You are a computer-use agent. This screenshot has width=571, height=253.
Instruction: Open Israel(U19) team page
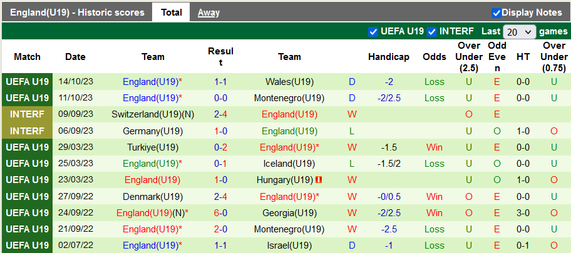(289, 245)
